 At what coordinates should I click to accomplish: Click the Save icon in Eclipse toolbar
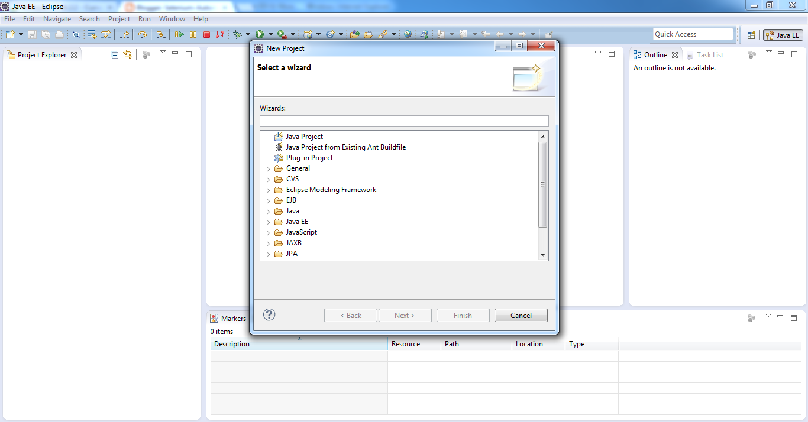32,34
